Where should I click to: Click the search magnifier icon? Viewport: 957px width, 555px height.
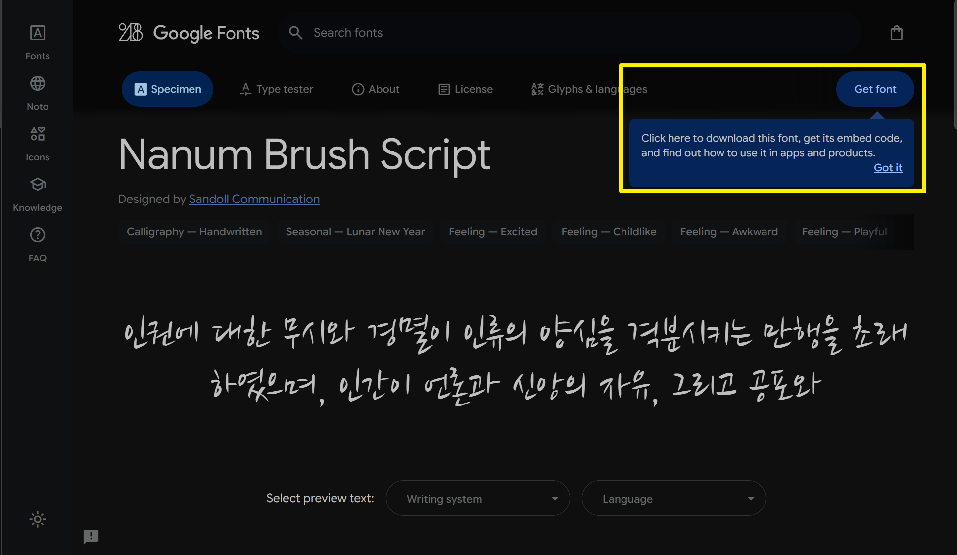(x=295, y=33)
